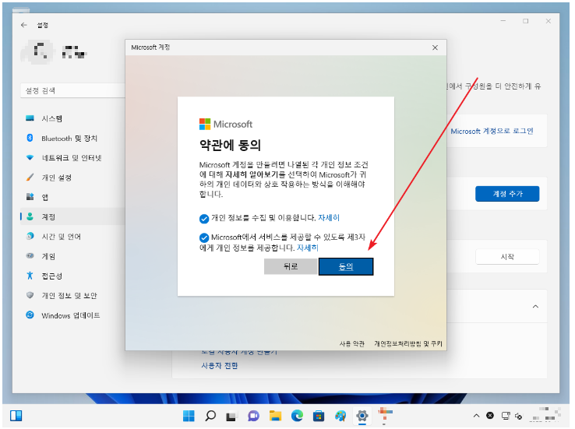Open 앱 settings category

[x=72, y=197]
